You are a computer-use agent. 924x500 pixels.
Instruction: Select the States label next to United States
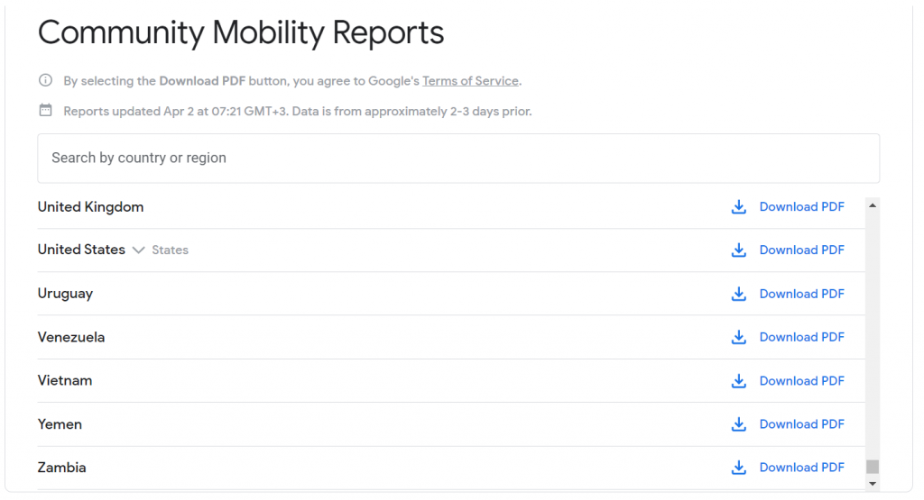170,250
